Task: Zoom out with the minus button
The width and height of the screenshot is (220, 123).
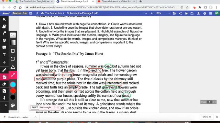Action: [x=146, y=13]
